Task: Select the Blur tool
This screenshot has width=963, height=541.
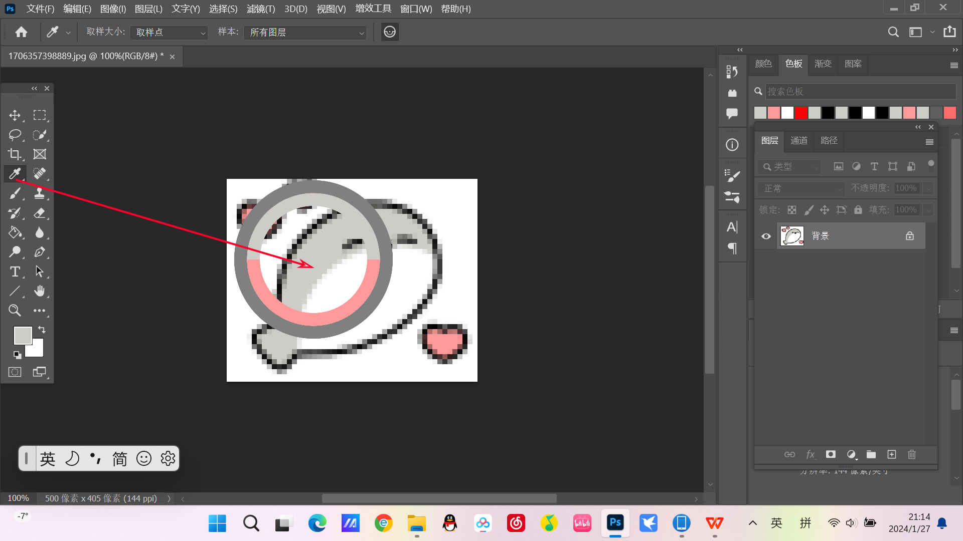Action: click(x=40, y=232)
